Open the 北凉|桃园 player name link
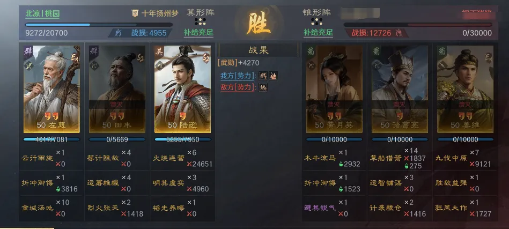Viewport: 509px width, 229px height. click(x=42, y=13)
